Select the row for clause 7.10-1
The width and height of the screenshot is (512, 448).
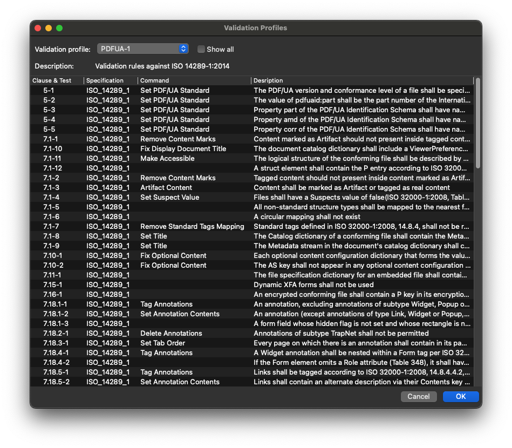tap(252, 256)
